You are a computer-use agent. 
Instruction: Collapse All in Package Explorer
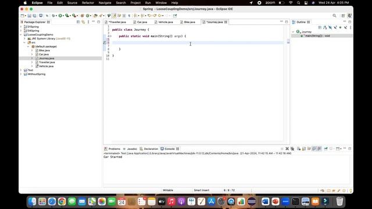[x=78, y=22]
